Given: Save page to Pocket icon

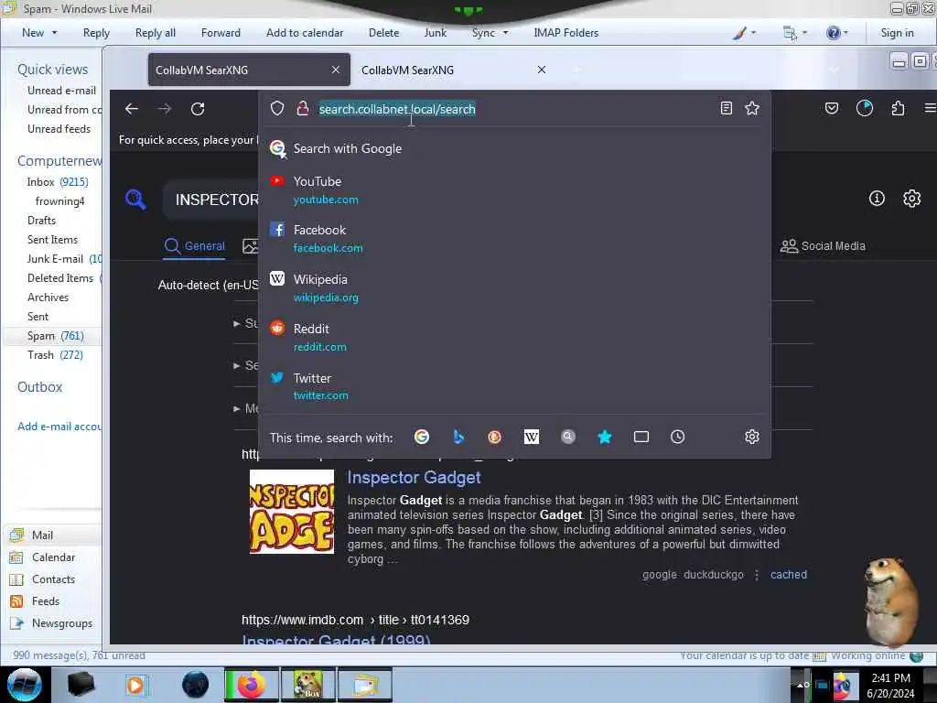Looking at the screenshot, I should 831,108.
